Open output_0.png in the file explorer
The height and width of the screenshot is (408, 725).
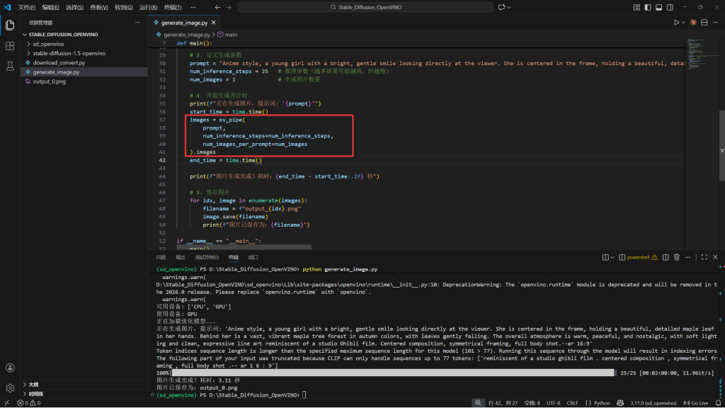(49, 81)
